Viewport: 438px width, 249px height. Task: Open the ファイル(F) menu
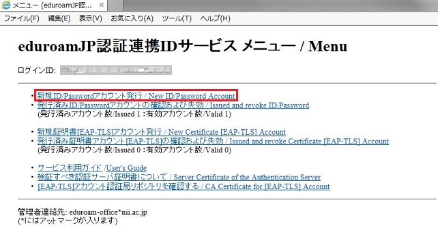22,18
